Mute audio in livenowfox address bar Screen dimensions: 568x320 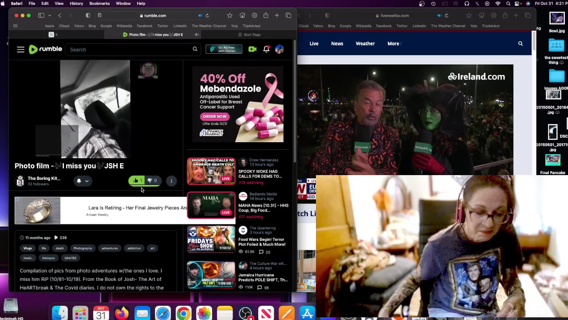[439, 16]
